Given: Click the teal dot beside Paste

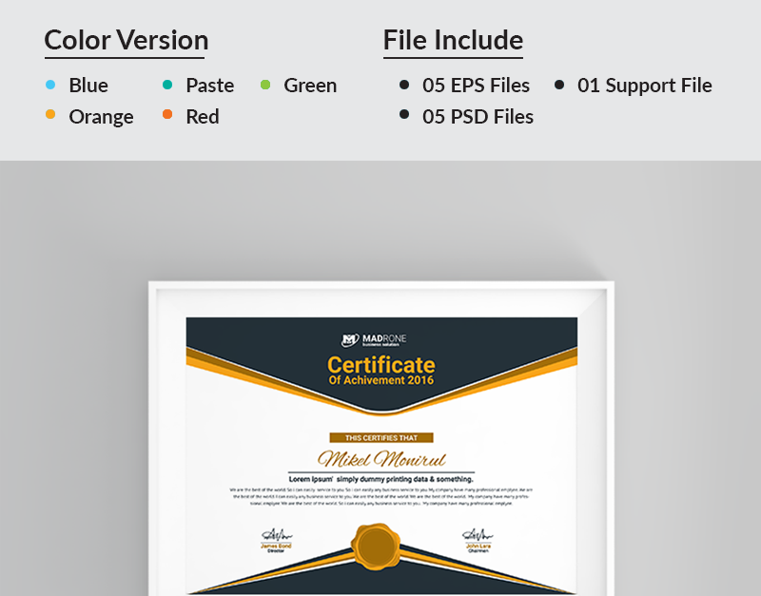Looking at the screenshot, I should 166,85.
